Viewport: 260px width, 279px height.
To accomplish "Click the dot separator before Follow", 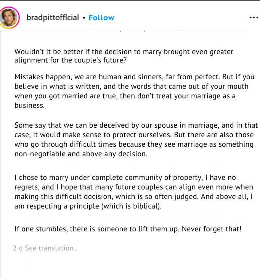I will 84,18.
